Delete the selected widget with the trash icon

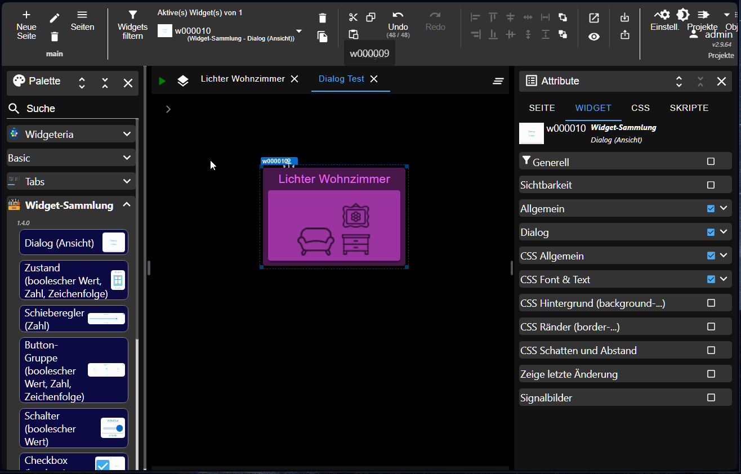[322, 18]
